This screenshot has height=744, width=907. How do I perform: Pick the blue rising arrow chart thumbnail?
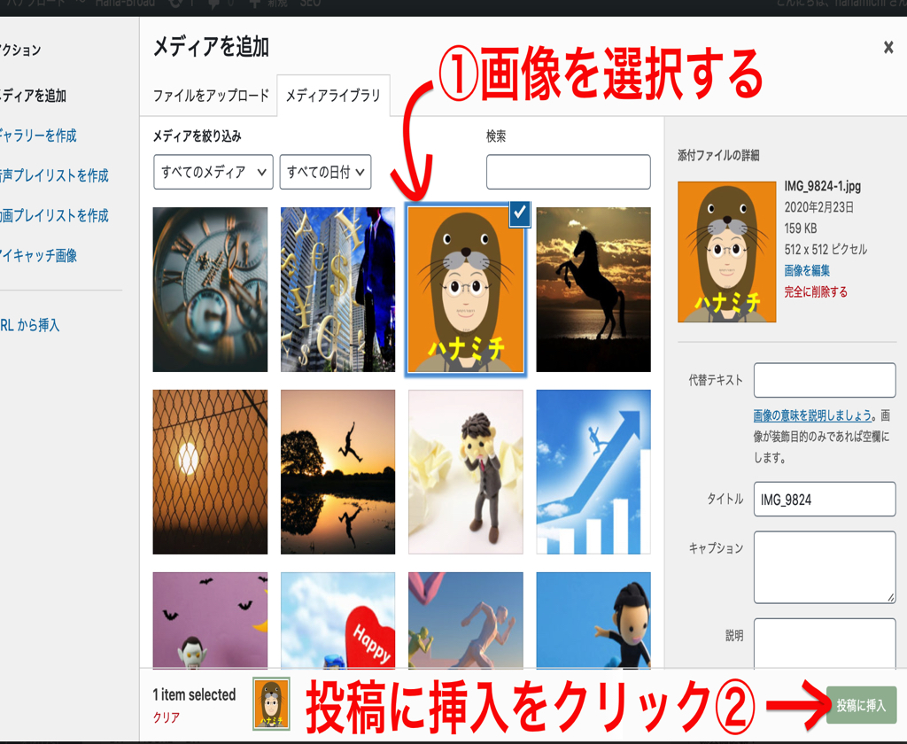coord(593,472)
